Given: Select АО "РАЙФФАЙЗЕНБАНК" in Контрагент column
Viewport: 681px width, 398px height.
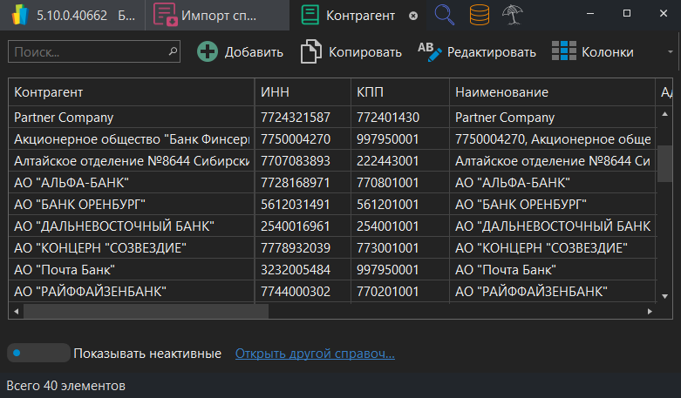Looking at the screenshot, I should click(x=131, y=292).
